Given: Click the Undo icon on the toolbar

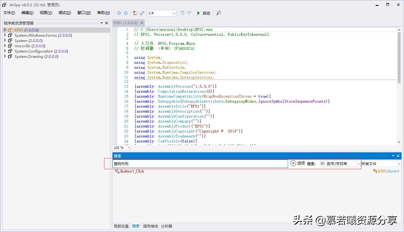Looking at the screenshot, I should tap(182, 13).
